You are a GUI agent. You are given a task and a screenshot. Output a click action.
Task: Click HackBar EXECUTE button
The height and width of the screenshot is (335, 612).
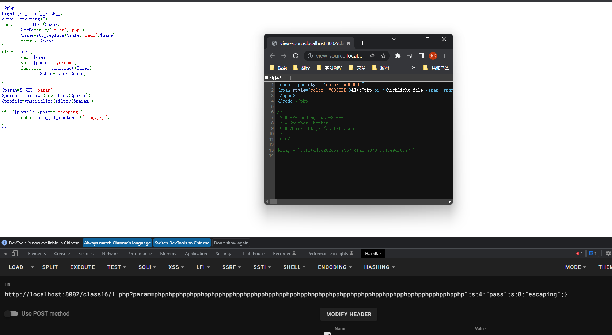(83, 267)
